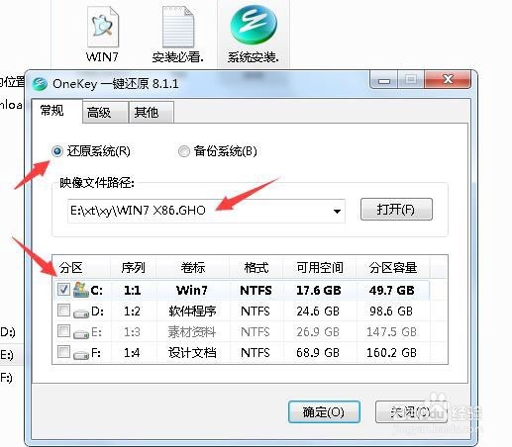
Task: Click the 1:3 sequence cell
Action: tap(133, 331)
